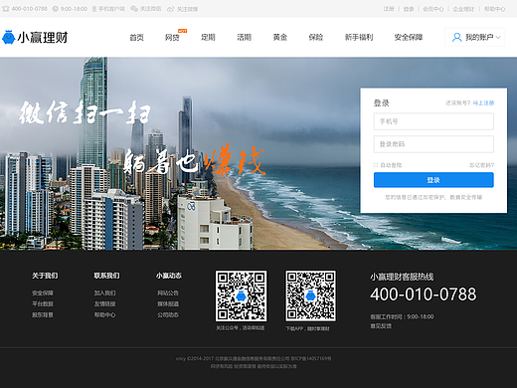Open footer link 公司动态

pyautogui.click(x=168, y=314)
